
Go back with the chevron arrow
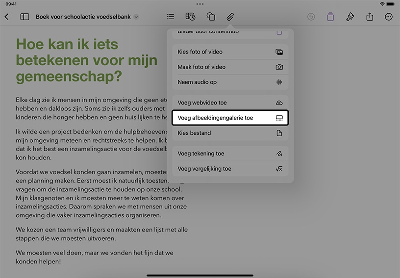pos(7,17)
